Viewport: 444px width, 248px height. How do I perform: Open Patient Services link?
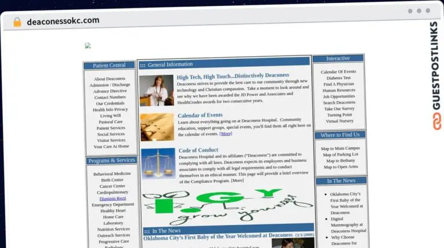coord(111,128)
